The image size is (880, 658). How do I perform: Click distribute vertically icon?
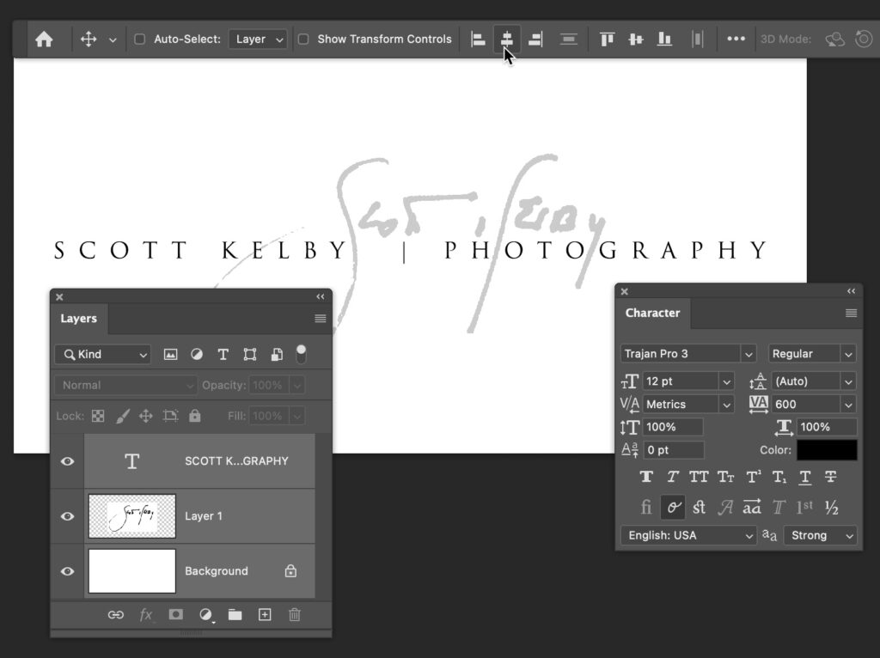569,40
